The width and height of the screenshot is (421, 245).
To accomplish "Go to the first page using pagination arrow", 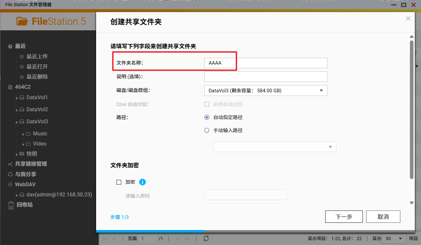I will click(x=105, y=238).
